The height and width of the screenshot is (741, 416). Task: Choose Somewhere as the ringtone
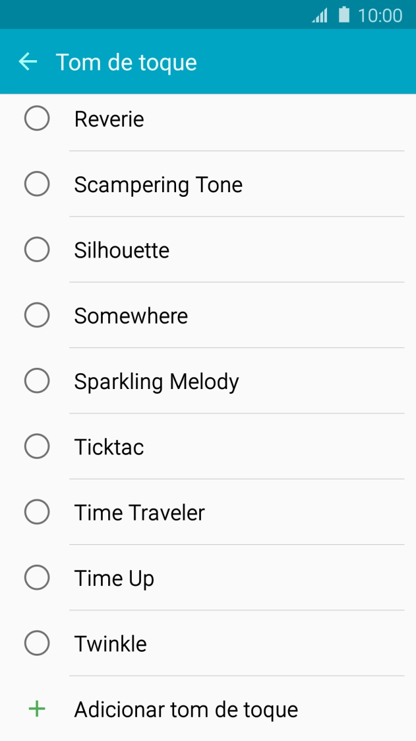coord(37,316)
